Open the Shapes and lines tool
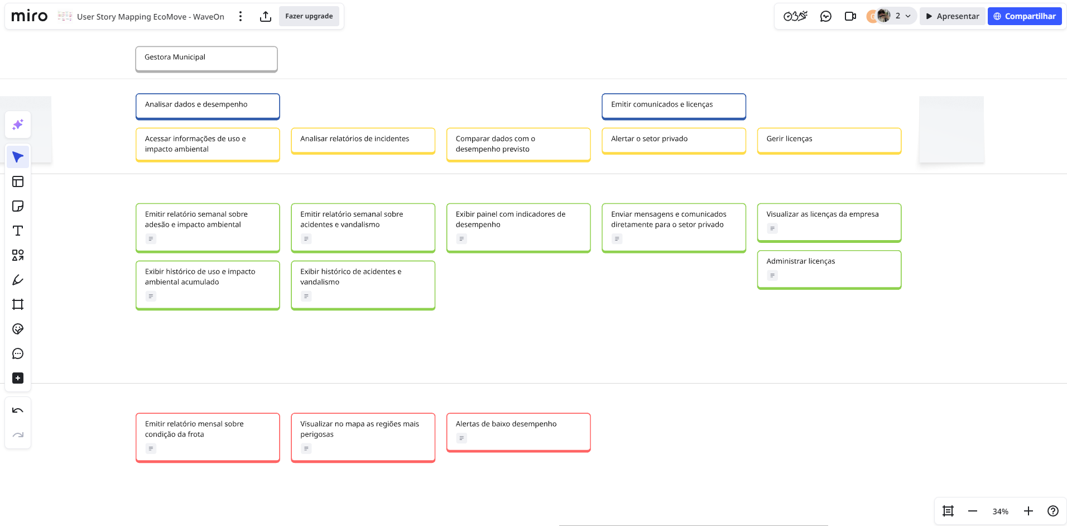1067x526 pixels. [x=18, y=255]
